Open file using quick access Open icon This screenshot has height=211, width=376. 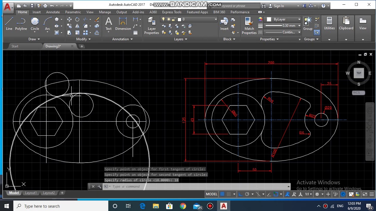(x=26, y=6)
